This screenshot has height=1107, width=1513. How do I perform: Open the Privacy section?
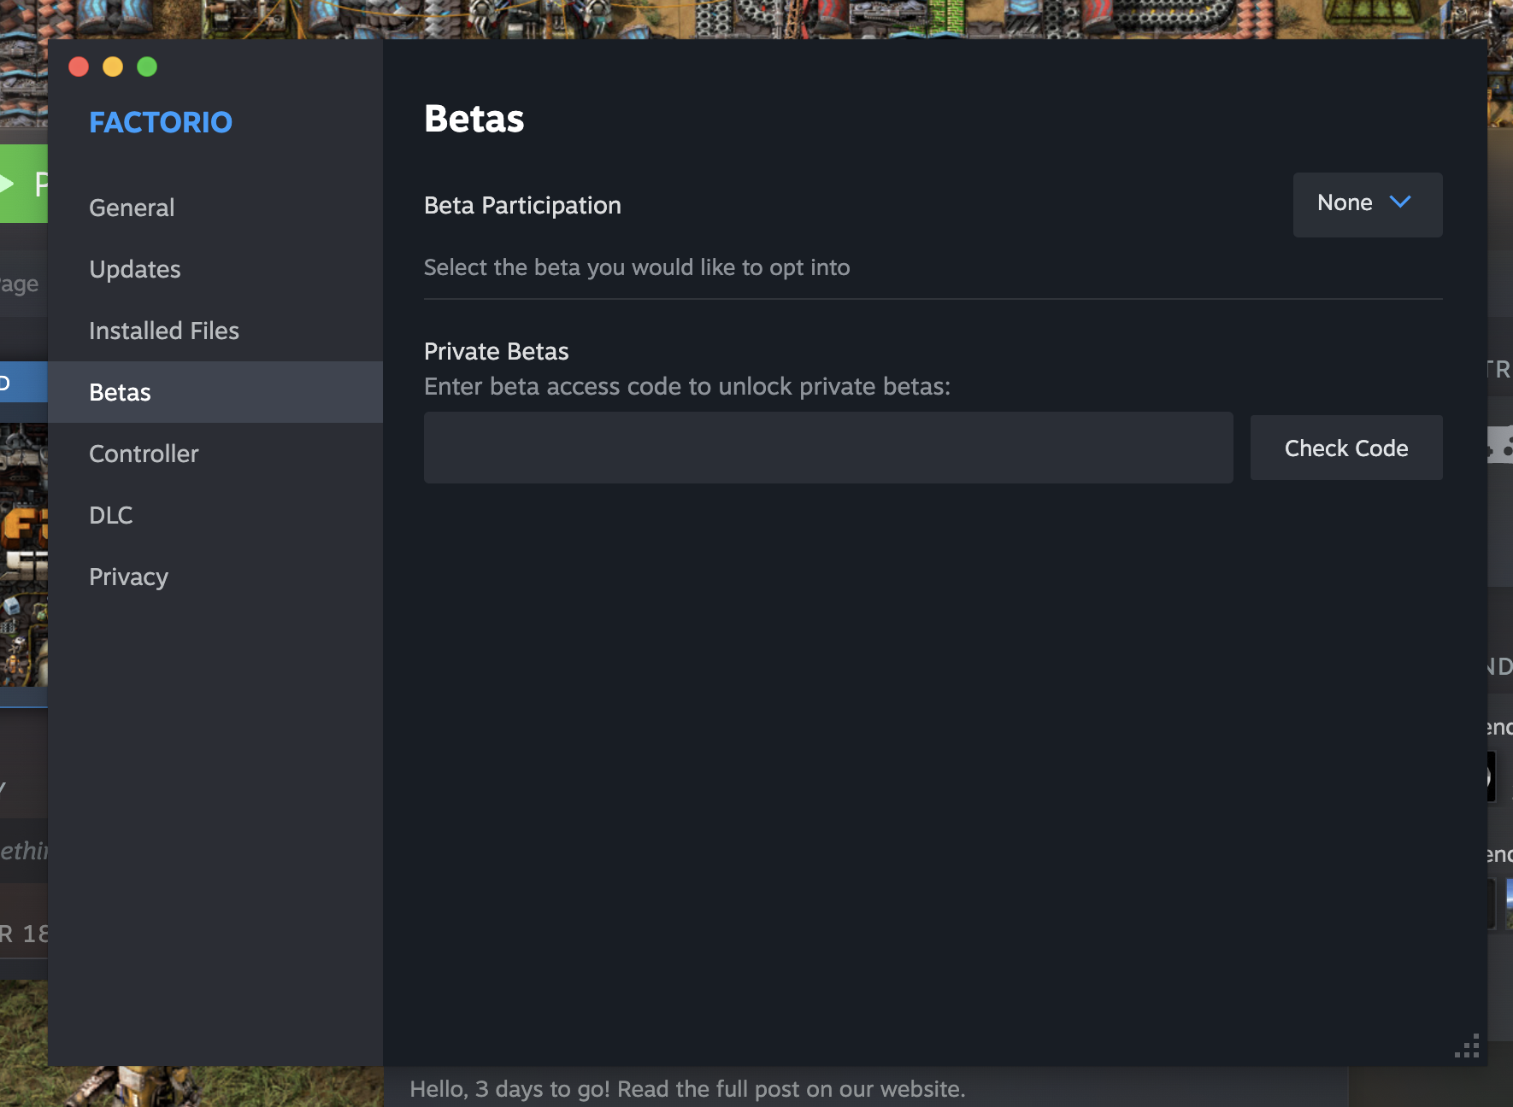click(x=128, y=577)
